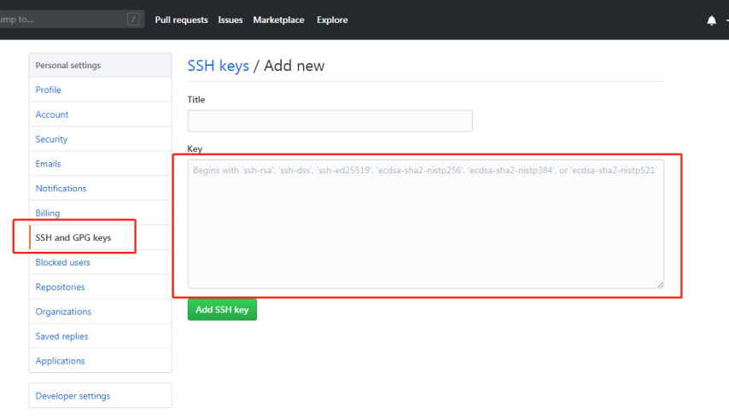Open Security settings in sidebar
The width and height of the screenshot is (729, 420).
pyautogui.click(x=100, y=139)
